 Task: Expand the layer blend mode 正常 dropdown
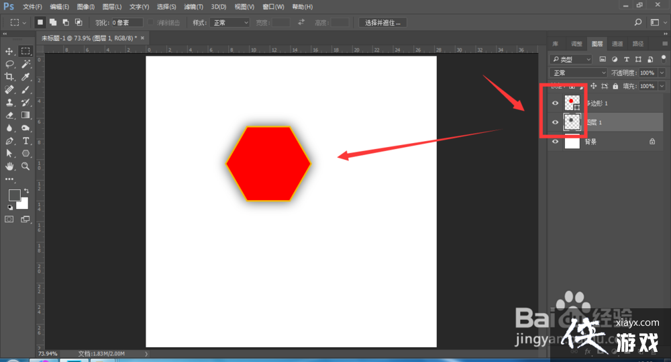coord(578,73)
